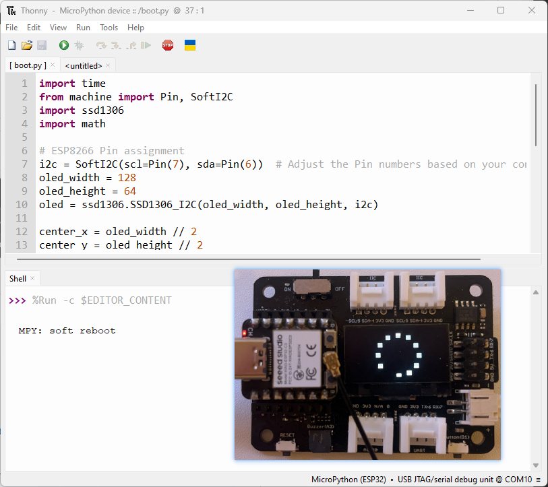
Task: Click the shell scroll down arrow
Action: pyautogui.click(x=536, y=465)
